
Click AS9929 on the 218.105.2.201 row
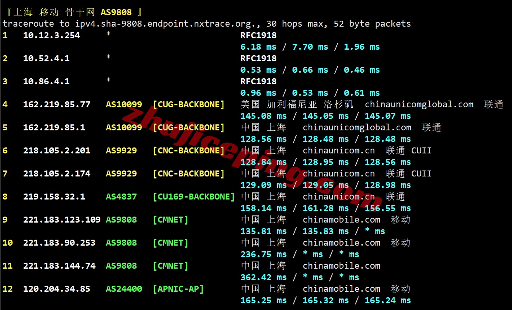pos(121,151)
